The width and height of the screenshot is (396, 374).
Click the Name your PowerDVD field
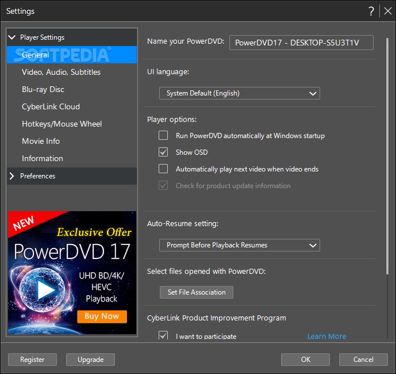click(x=301, y=43)
